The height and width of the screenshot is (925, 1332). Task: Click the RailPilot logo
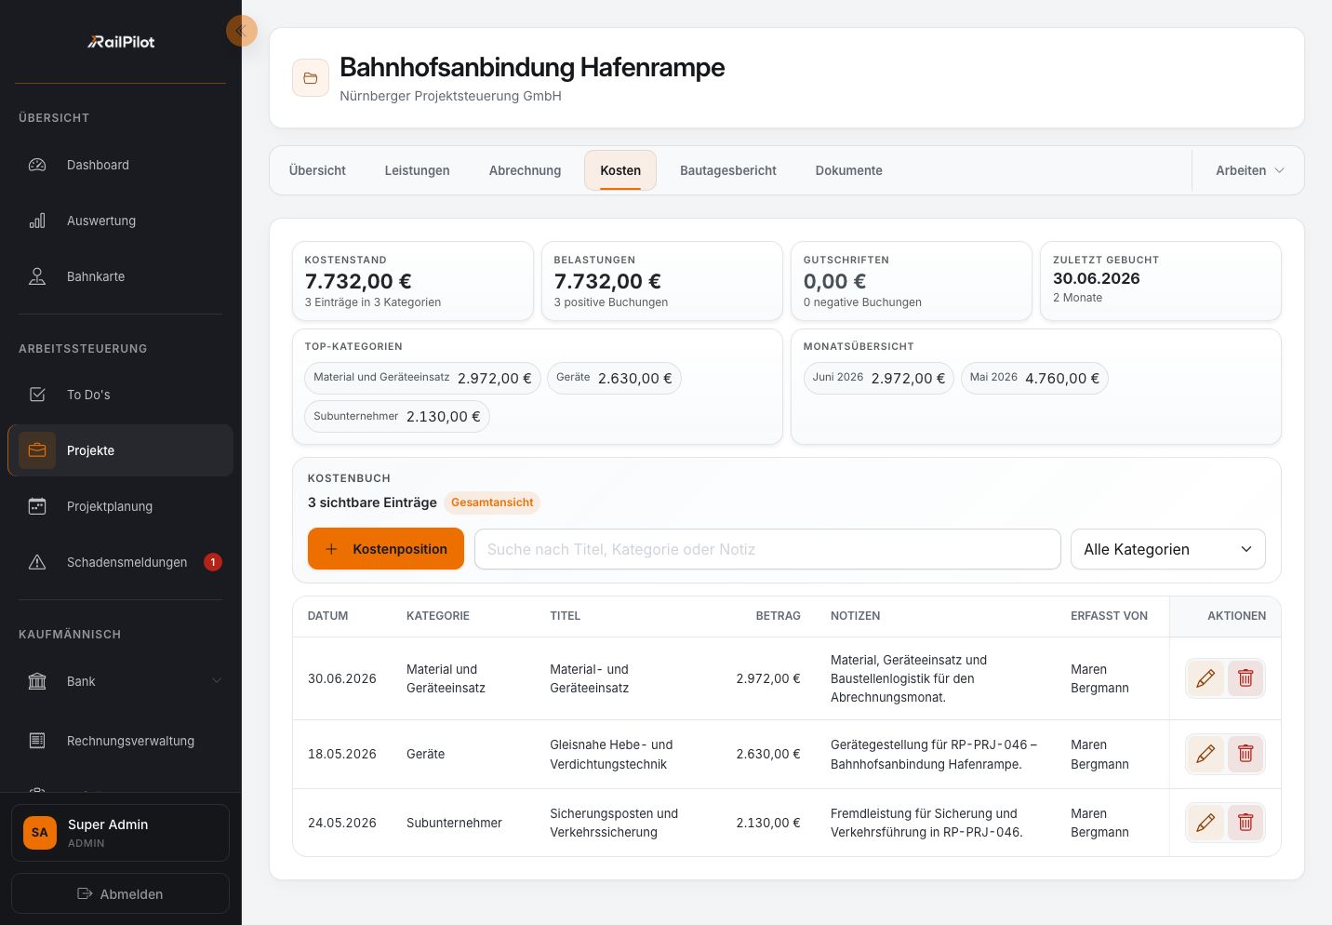pyautogui.click(x=121, y=42)
